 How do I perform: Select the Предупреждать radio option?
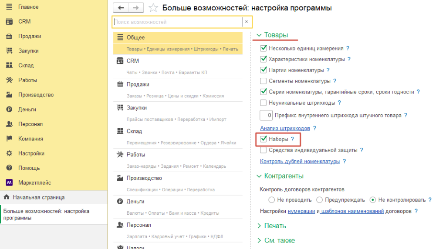[x=319, y=200]
